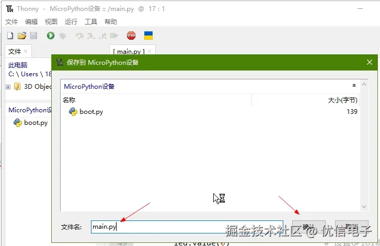The image size is (380, 246).
Task: Run current script with green play icon
Action: 50,36
